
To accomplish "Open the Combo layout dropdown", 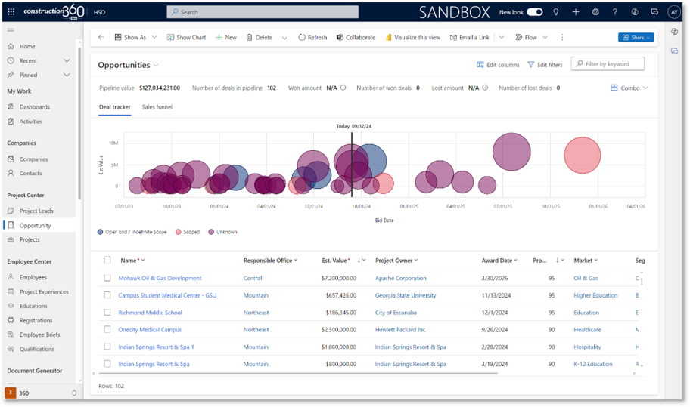I will [x=629, y=88].
